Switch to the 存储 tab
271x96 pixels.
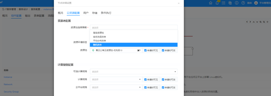tap(95, 13)
